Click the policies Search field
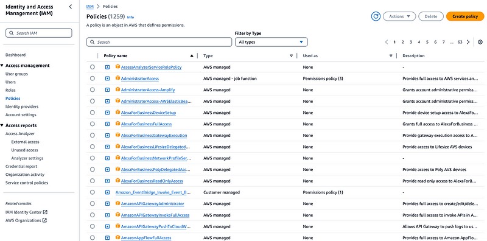Screen dimensions: 487x241 pos(159,42)
